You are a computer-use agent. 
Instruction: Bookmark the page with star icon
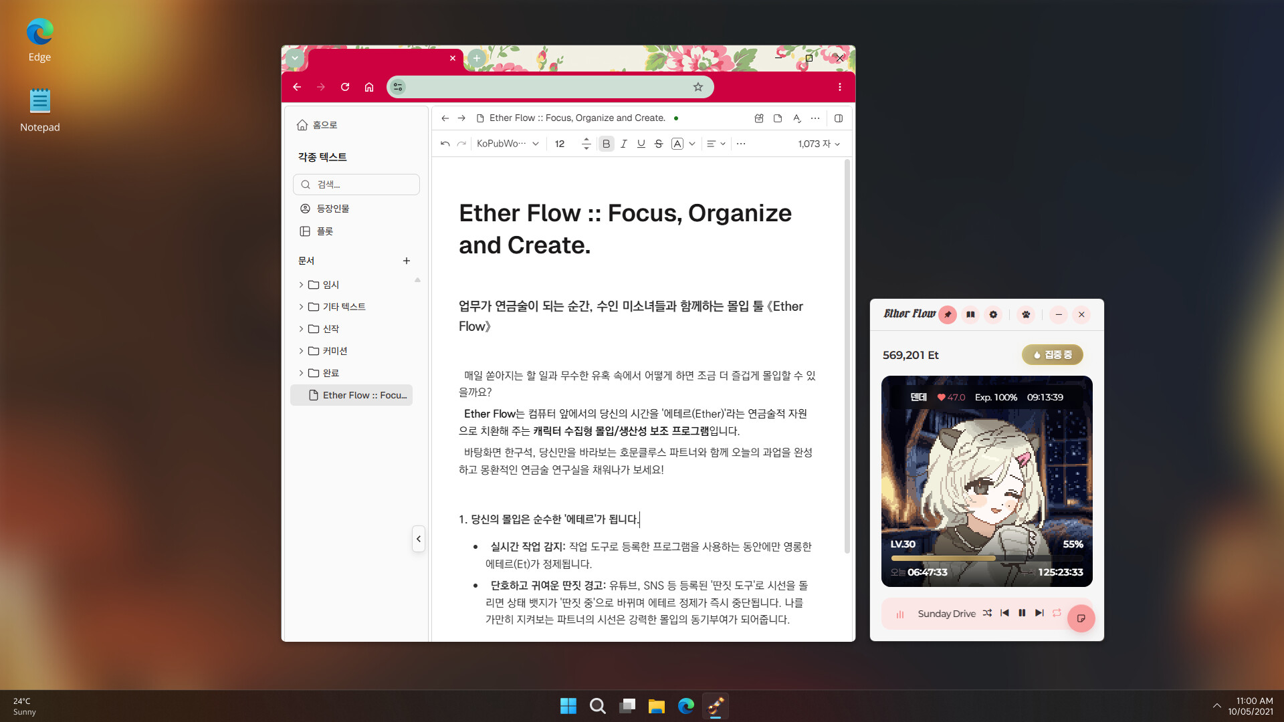tap(698, 87)
